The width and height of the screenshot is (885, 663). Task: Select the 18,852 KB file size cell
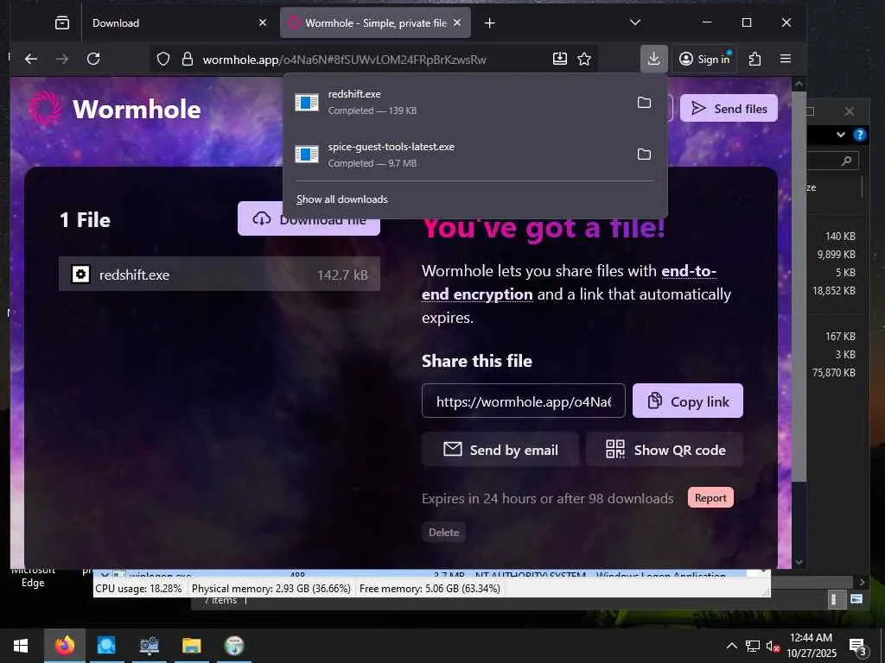834,291
